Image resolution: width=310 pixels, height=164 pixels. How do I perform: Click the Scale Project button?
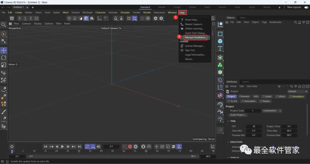tap(238, 115)
